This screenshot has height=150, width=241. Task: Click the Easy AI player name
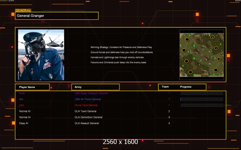24,123
